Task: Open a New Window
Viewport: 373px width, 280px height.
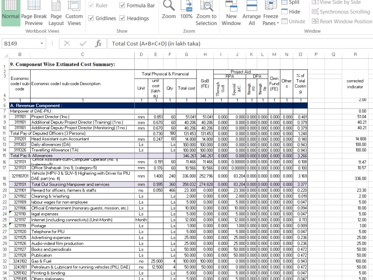Action: click(231, 13)
